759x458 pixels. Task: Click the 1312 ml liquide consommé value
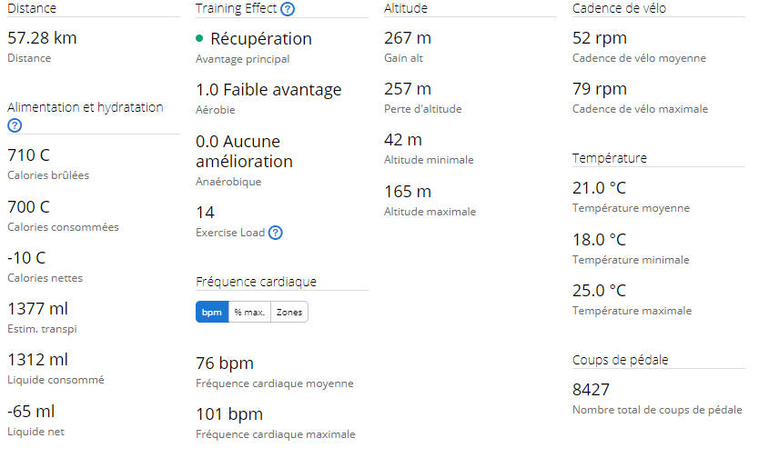point(37,360)
